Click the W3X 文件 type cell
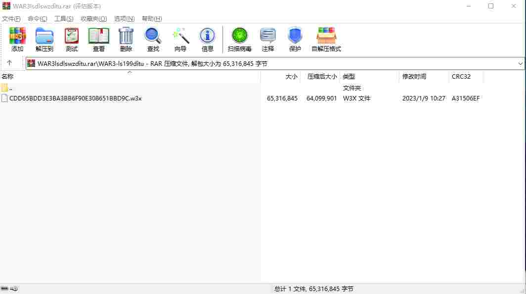526x294 pixels. [356, 98]
